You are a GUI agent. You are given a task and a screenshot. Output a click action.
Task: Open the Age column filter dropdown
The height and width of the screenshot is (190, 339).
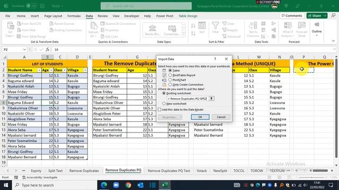click(51, 70)
